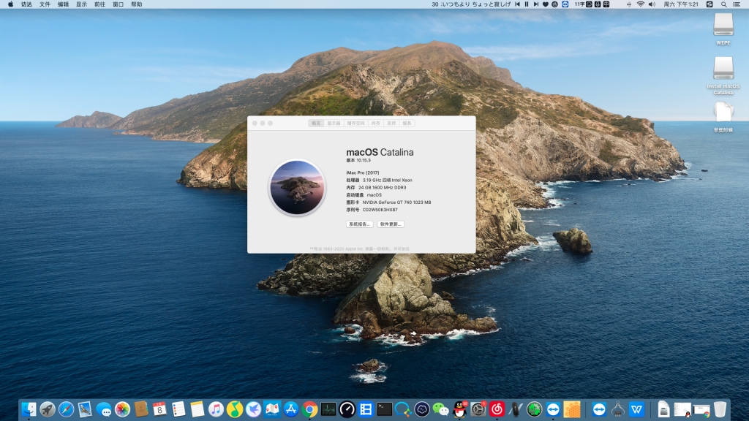Screen dimensions: 749x421
Task: Open Notification Center list icon
Action: coord(737,4)
